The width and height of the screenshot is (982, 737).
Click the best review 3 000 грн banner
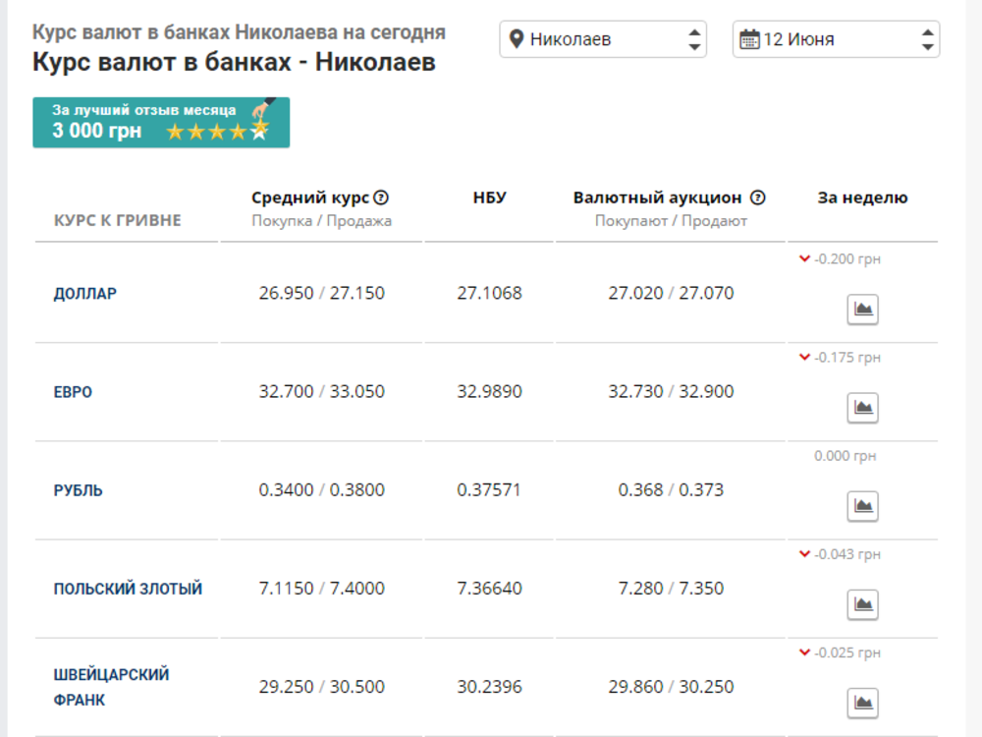click(x=161, y=122)
